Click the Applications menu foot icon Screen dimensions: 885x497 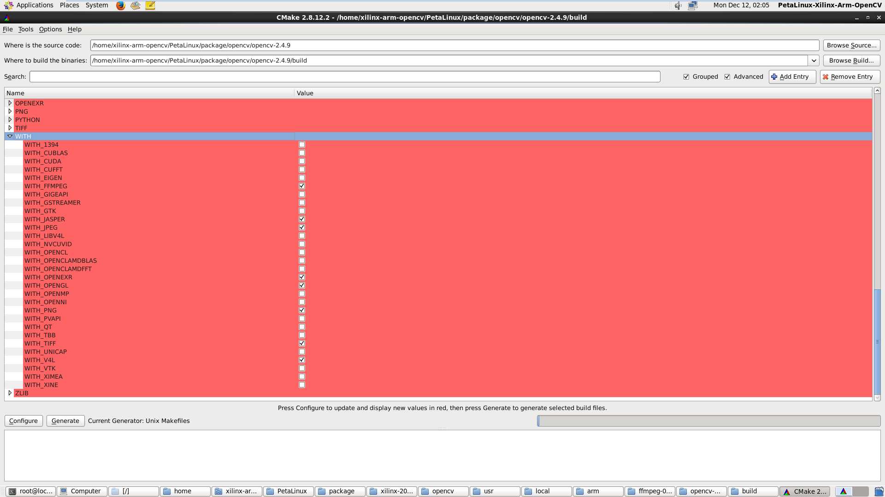click(8, 6)
